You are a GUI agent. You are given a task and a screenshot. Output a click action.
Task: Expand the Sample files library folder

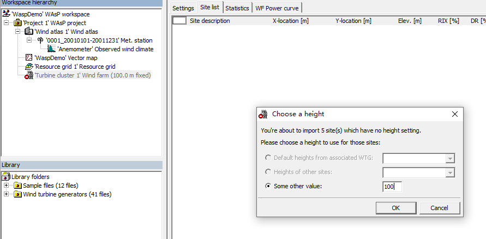6,186
